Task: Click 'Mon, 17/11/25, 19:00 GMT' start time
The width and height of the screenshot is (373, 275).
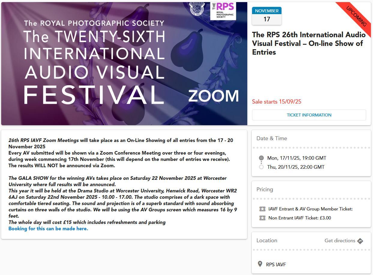Action: click(x=297, y=158)
